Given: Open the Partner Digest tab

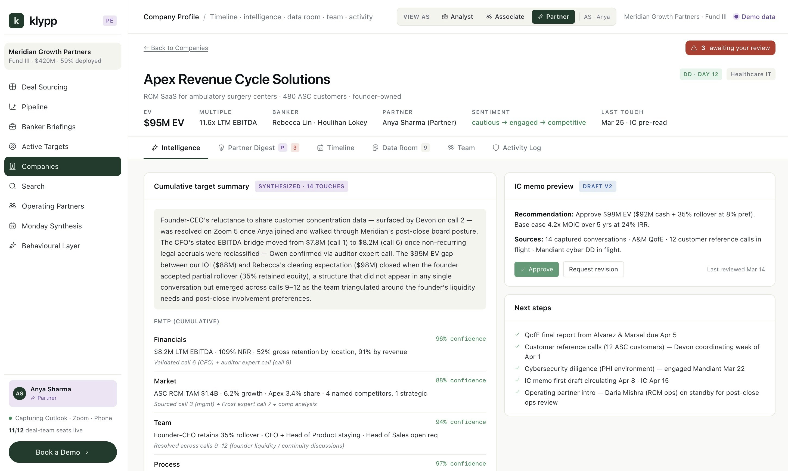Looking at the screenshot, I should (258, 148).
